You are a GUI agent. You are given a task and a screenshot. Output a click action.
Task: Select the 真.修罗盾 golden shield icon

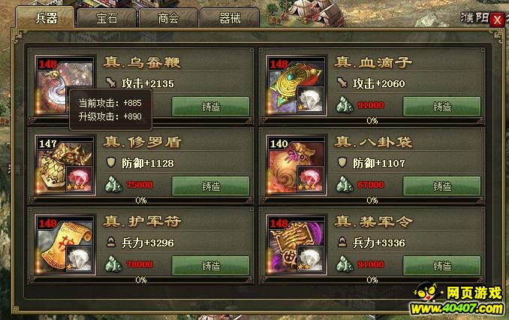pos(65,165)
